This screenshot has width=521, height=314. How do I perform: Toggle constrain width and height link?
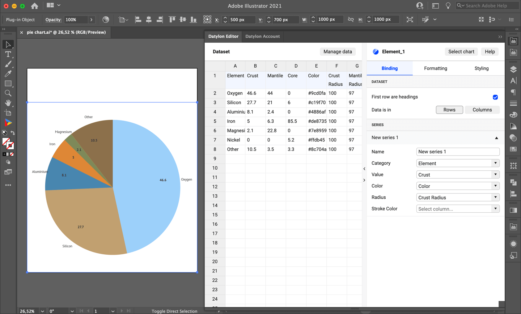(351, 20)
